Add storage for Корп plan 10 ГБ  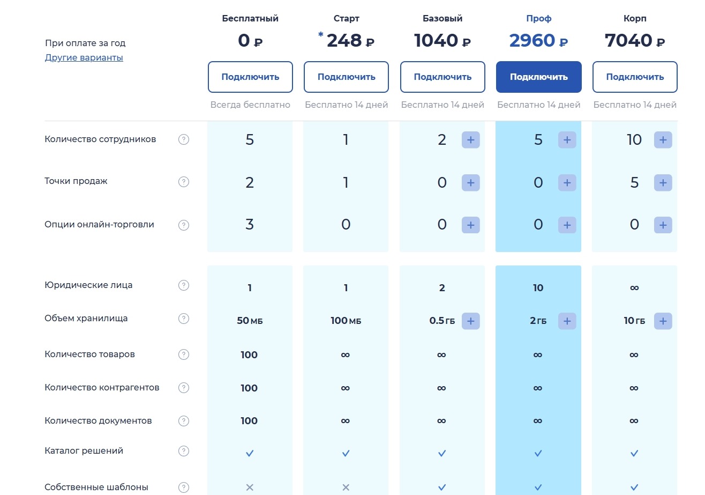[x=663, y=321]
